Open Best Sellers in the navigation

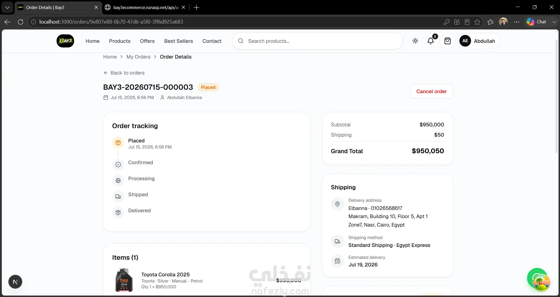(178, 41)
